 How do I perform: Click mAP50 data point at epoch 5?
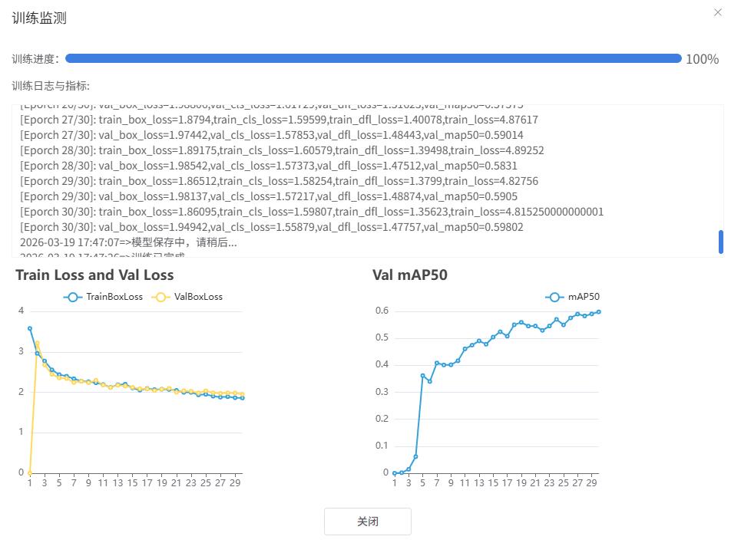pos(423,376)
